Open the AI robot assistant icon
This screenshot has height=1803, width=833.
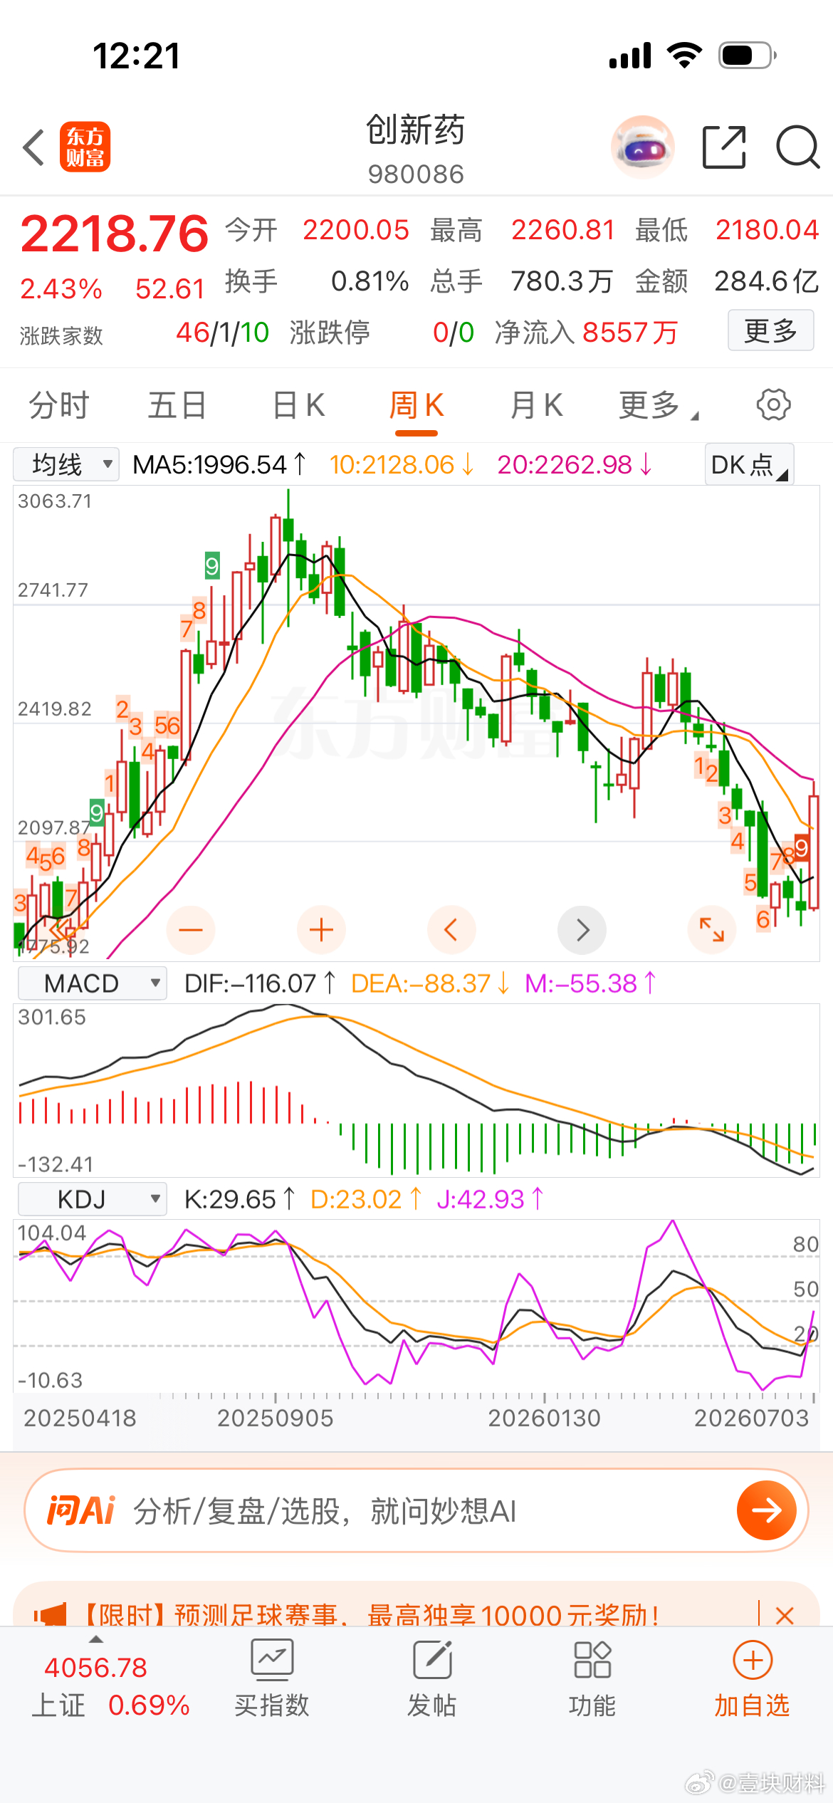[643, 147]
